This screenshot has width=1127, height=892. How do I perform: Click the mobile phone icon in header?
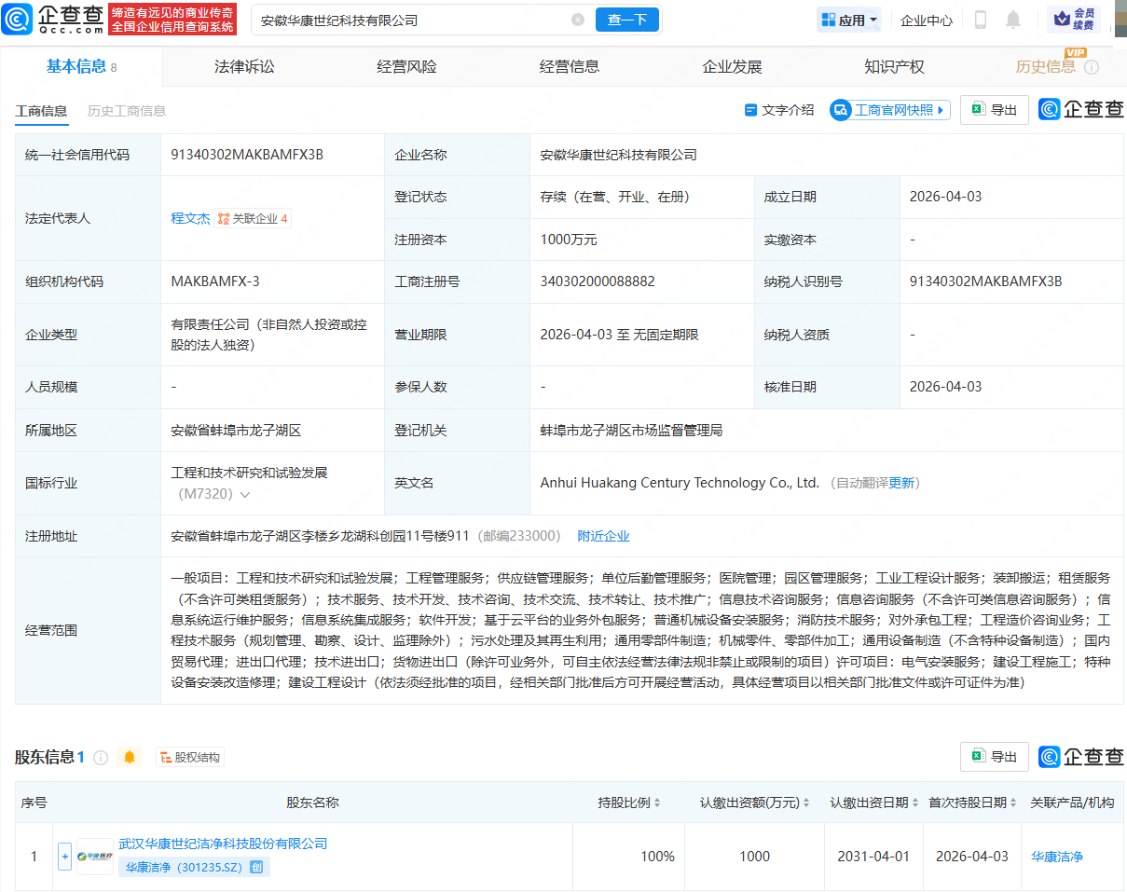(x=981, y=20)
